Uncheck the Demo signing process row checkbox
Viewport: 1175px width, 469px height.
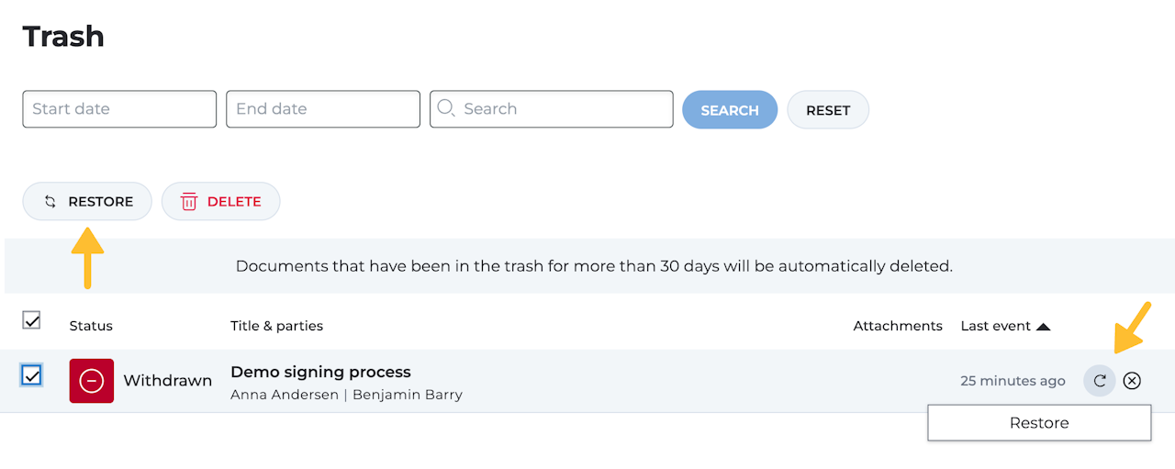click(x=31, y=375)
